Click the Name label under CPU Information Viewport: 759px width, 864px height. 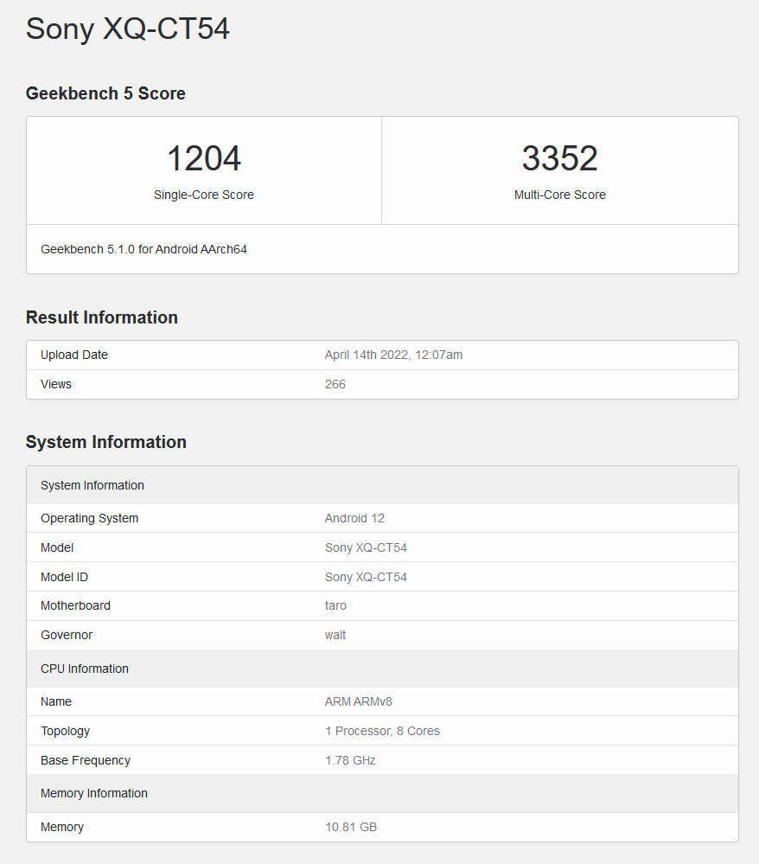[x=56, y=701]
